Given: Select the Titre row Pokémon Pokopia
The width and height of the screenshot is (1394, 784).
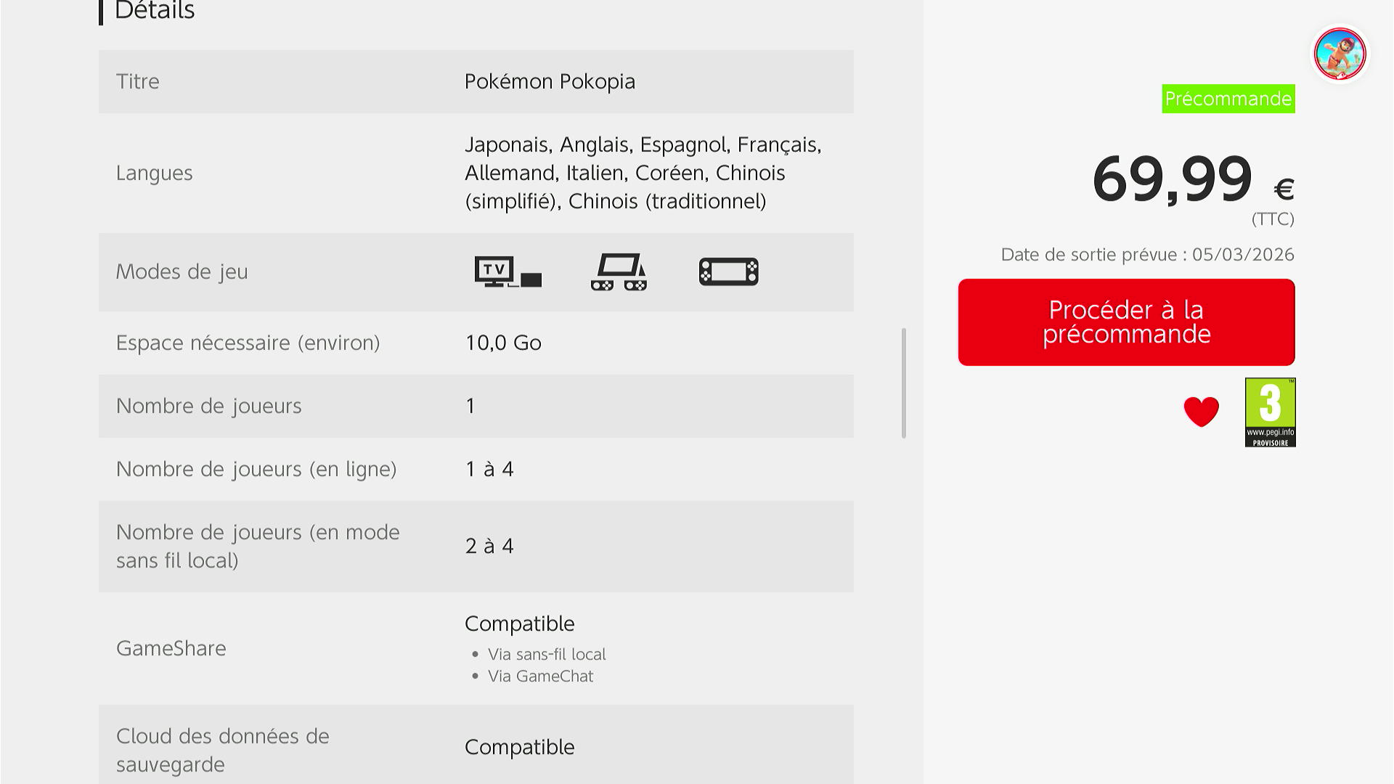Looking at the screenshot, I should (x=476, y=81).
